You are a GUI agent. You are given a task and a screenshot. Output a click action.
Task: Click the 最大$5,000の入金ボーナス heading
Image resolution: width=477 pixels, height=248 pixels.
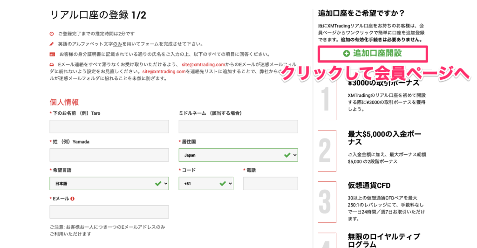(384, 138)
